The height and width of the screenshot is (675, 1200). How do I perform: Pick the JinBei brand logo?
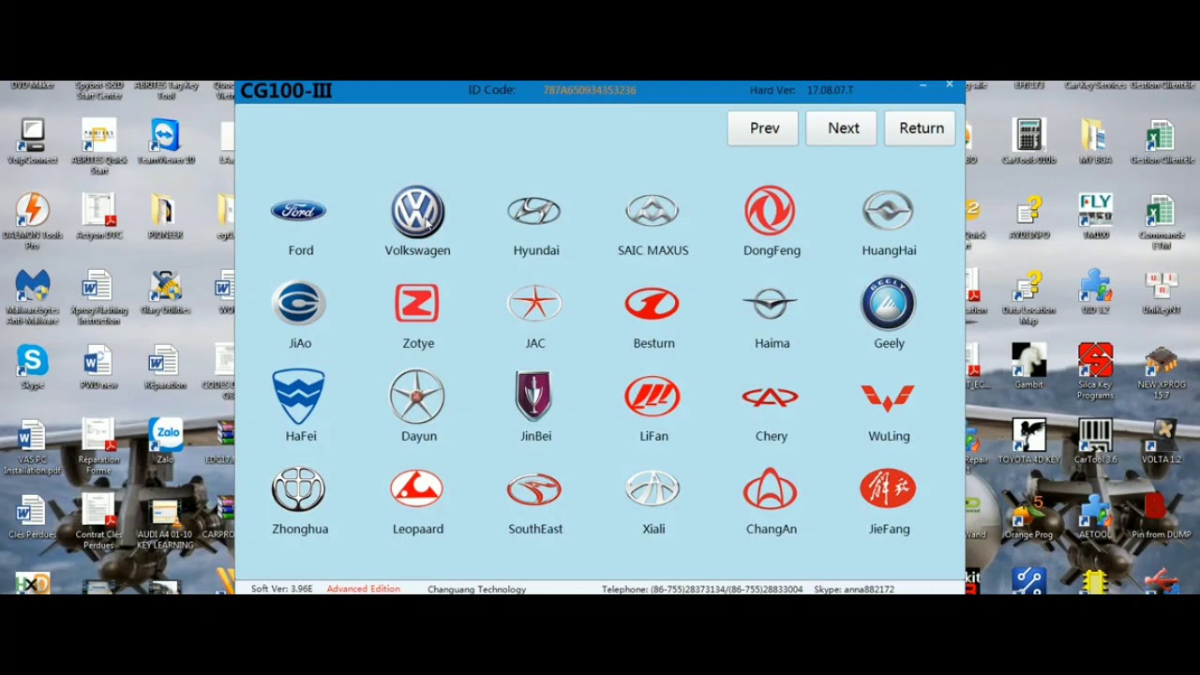point(534,396)
